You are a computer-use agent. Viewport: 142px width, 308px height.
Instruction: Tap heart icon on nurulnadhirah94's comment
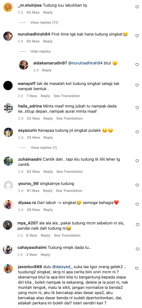click(137, 36)
